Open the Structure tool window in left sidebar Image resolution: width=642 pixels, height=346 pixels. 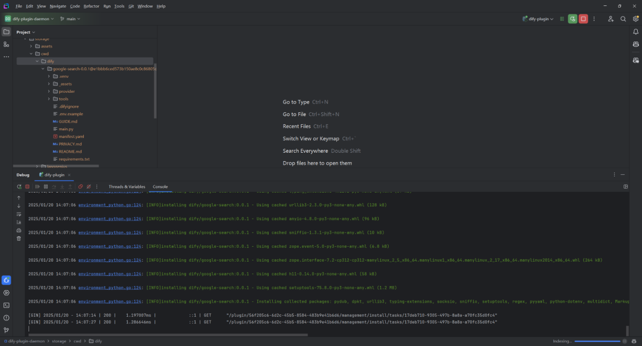coord(7,44)
